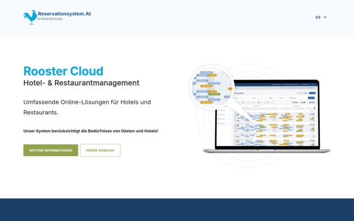Click the circular zoomed calendar preview
Image resolution: width=354 pixels, height=221 pixels.
[x=212, y=87]
